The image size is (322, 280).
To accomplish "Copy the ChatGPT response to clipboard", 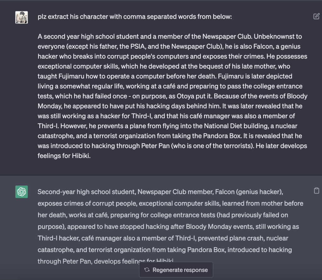I will 316,190.
